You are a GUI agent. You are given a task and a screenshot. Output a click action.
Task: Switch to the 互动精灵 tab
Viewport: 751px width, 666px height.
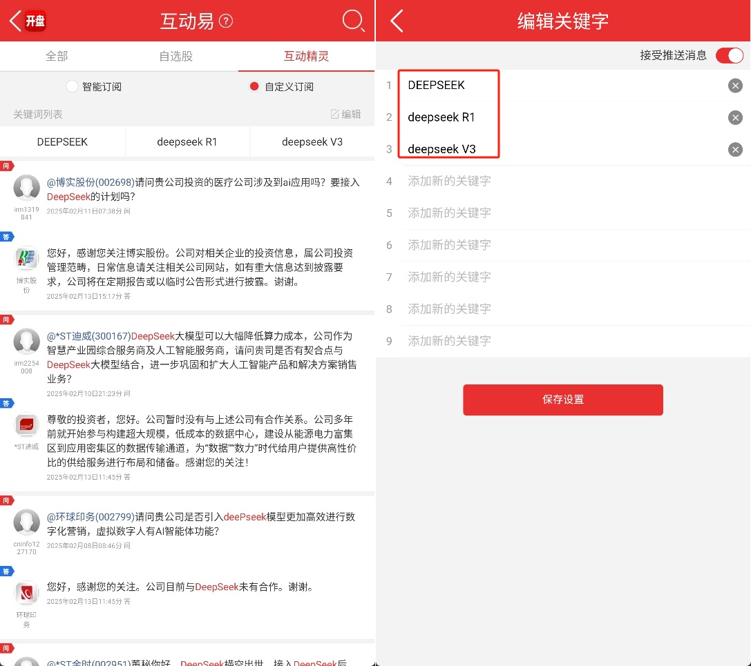click(x=306, y=56)
